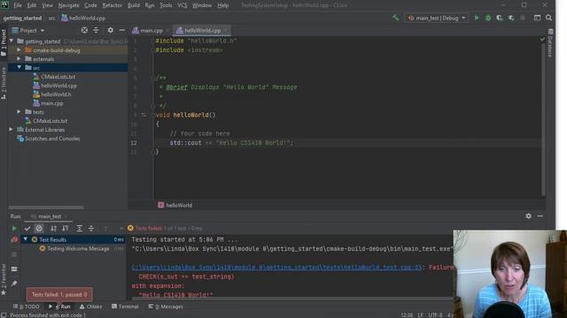This screenshot has width=567, height=318.
Task: Pin the Run tab with pin icon
Action: point(14,284)
